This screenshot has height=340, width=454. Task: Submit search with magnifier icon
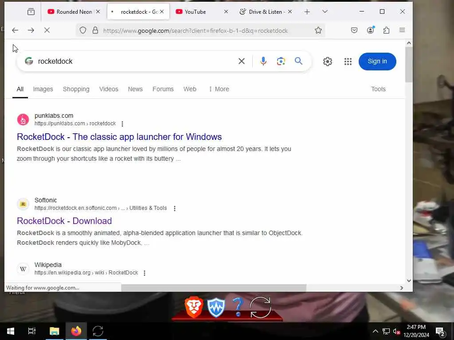(x=298, y=61)
